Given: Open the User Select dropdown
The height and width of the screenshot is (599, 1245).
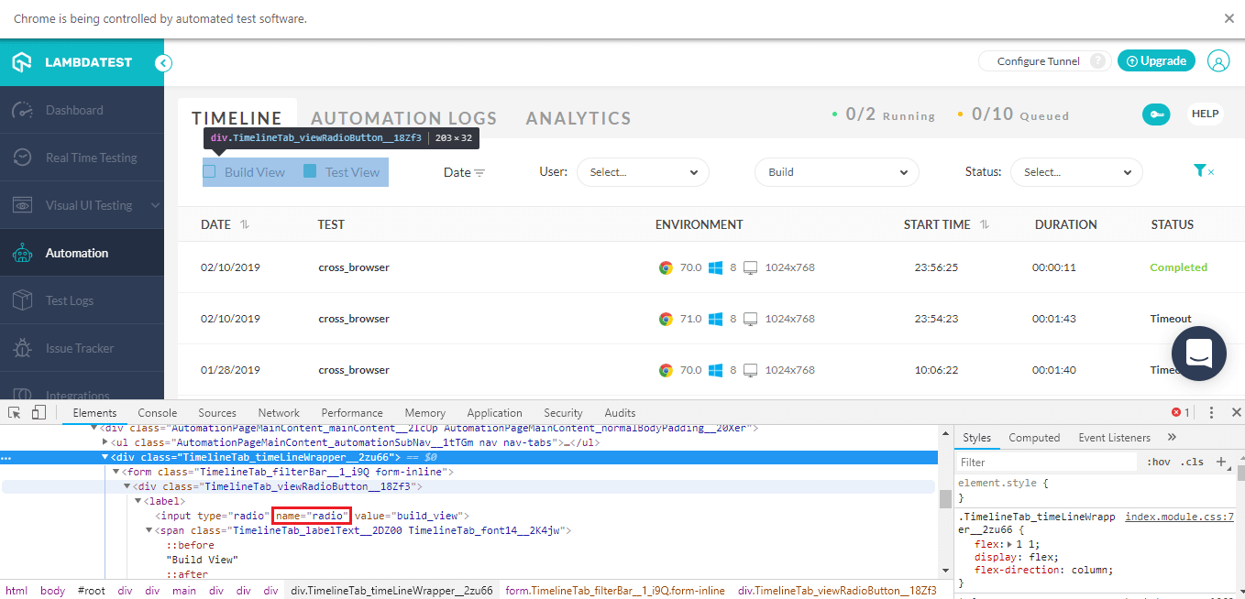Looking at the screenshot, I should pyautogui.click(x=642, y=171).
